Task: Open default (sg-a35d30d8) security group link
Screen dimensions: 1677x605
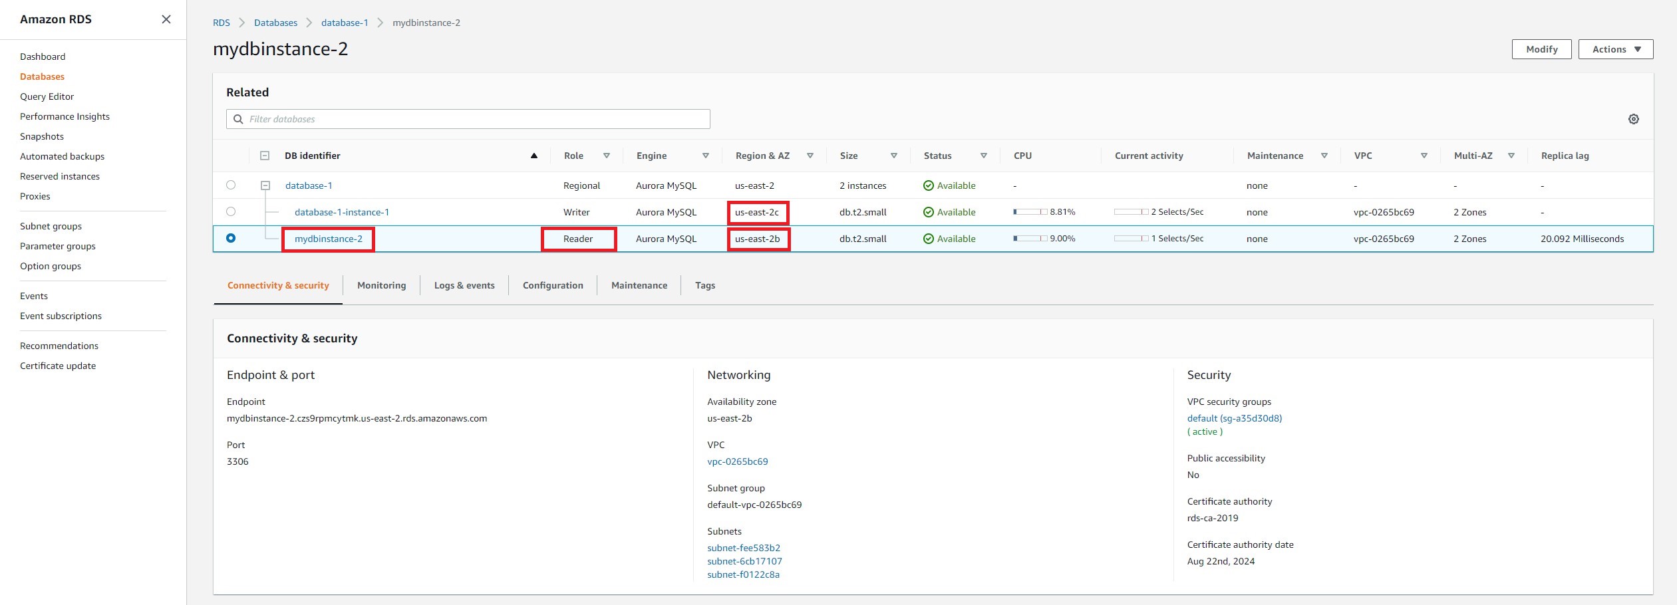Action: coord(1234,418)
